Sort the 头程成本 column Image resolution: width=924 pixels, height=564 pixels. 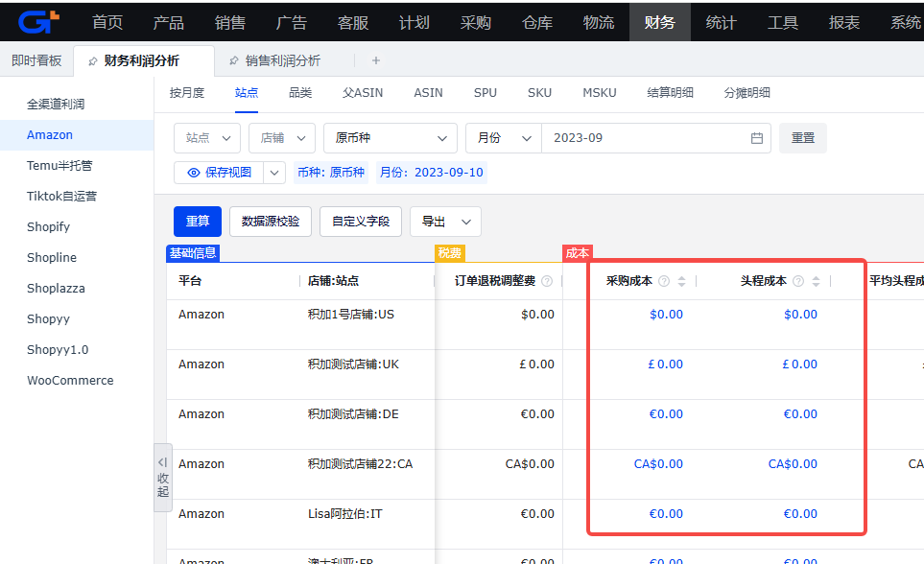(816, 281)
